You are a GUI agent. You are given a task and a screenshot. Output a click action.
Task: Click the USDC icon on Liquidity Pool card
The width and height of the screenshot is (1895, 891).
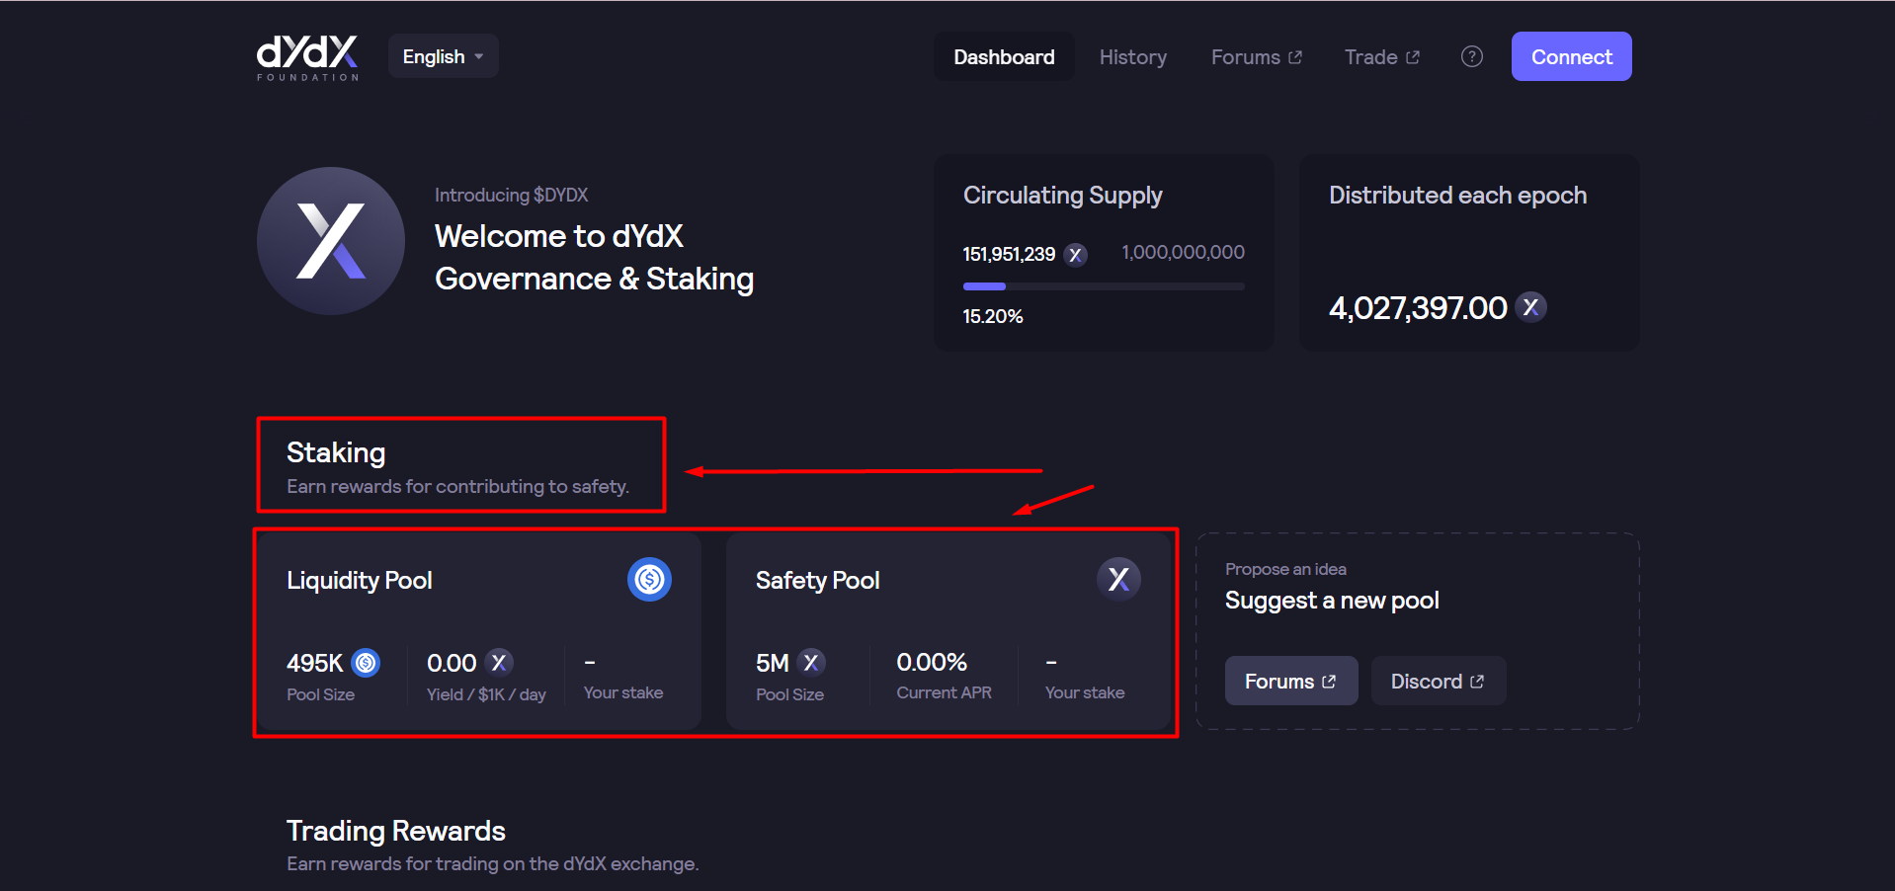point(649,579)
